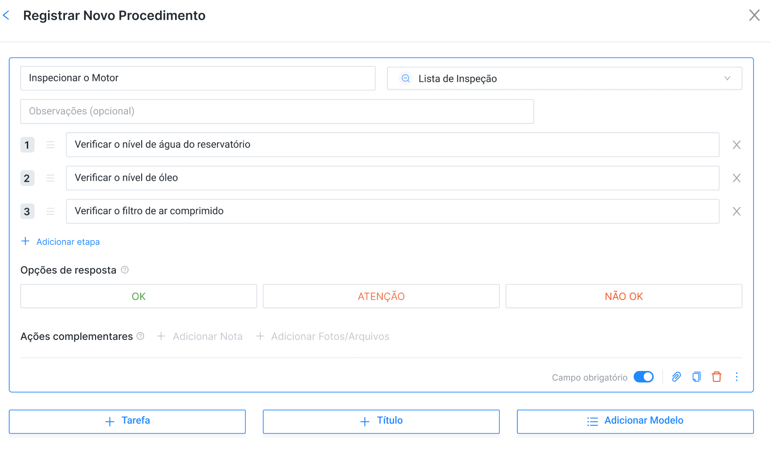Add a Título section

381,421
